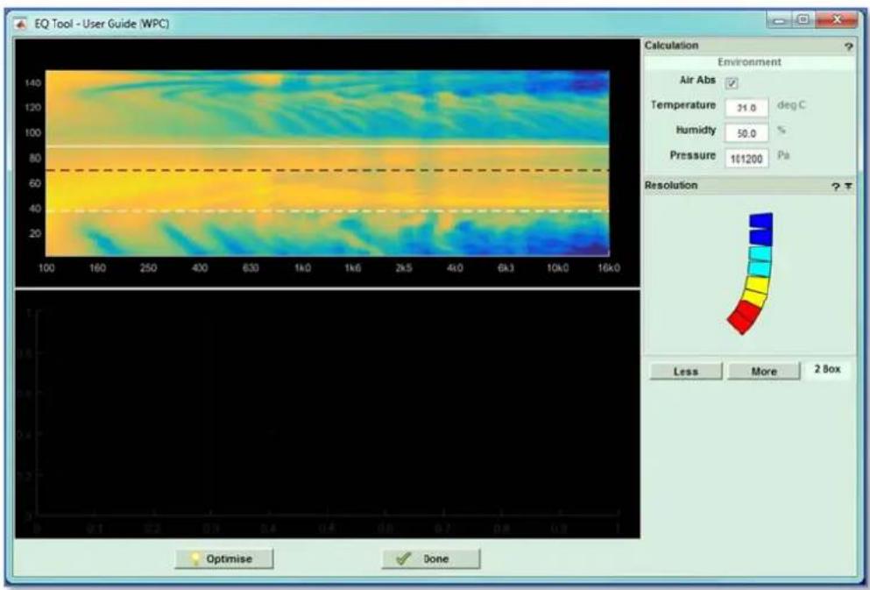This screenshot has height=590, width=870.
Task: Click the 4k0 frequency axis label
Action: tap(455, 268)
